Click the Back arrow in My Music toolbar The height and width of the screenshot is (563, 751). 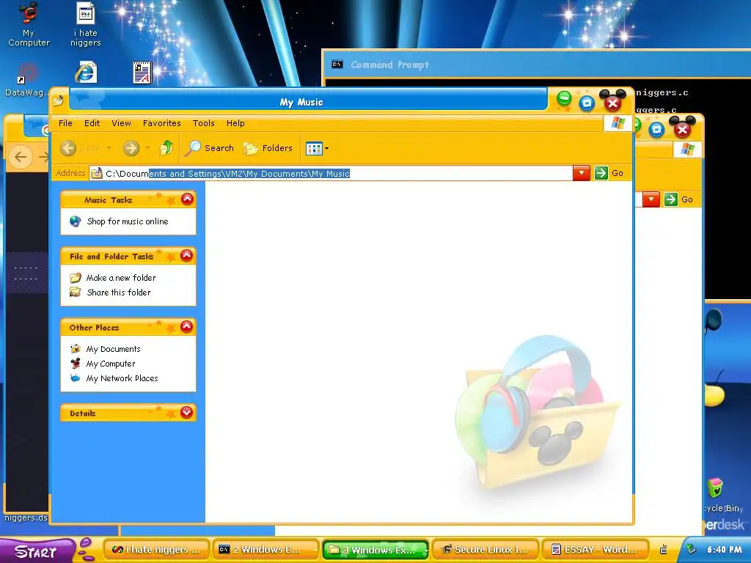tap(68, 148)
